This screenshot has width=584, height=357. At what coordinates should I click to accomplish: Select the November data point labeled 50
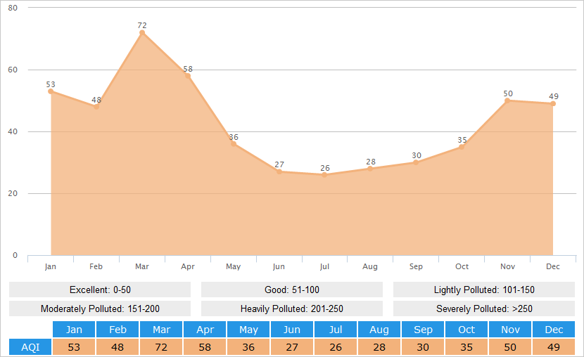507,100
